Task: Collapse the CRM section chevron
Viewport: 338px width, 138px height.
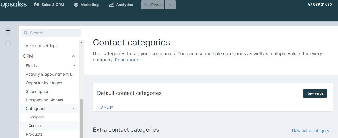Action: pyautogui.click(x=73, y=56)
